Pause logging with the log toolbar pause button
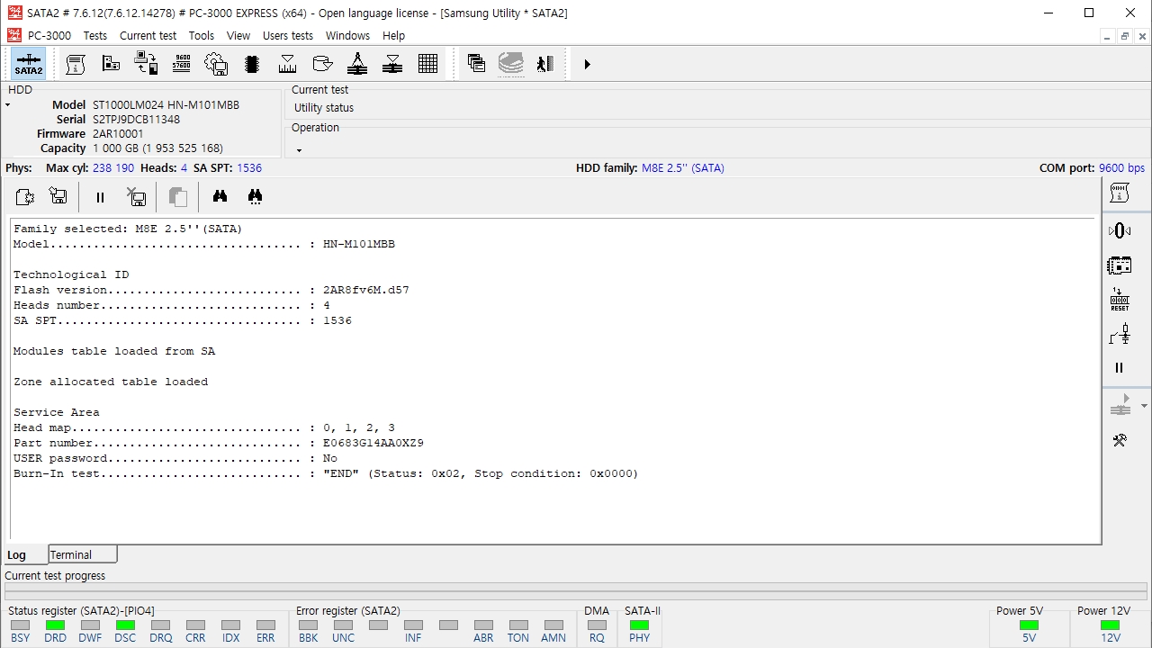The height and width of the screenshot is (648, 1152). click(100, 197)
